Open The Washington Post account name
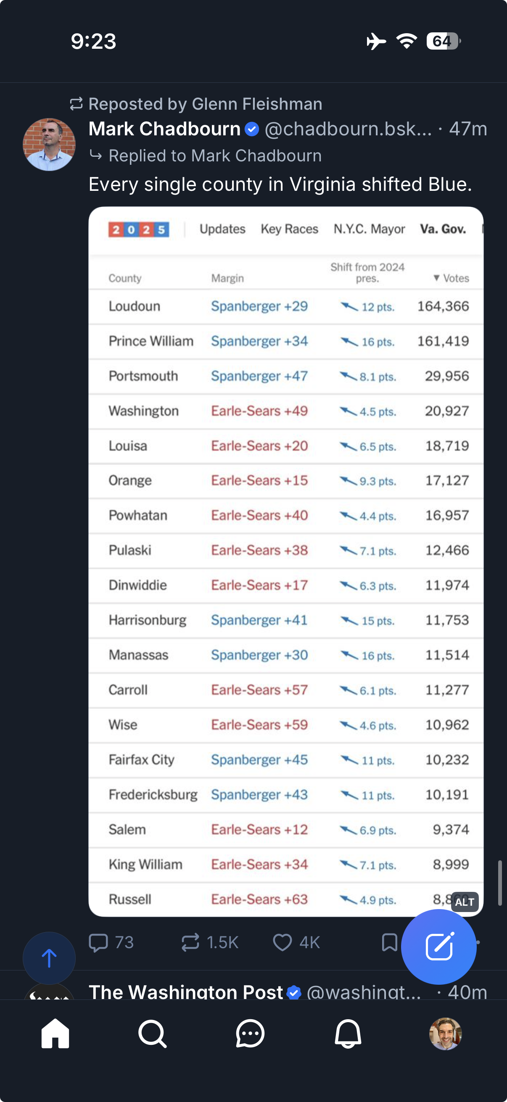 (186, 991)
